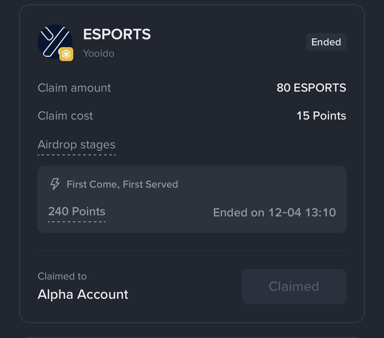Open the Airdrop stages tooltip label
Viewport: 384px width, 338px height.
click(x=77, y=145)
